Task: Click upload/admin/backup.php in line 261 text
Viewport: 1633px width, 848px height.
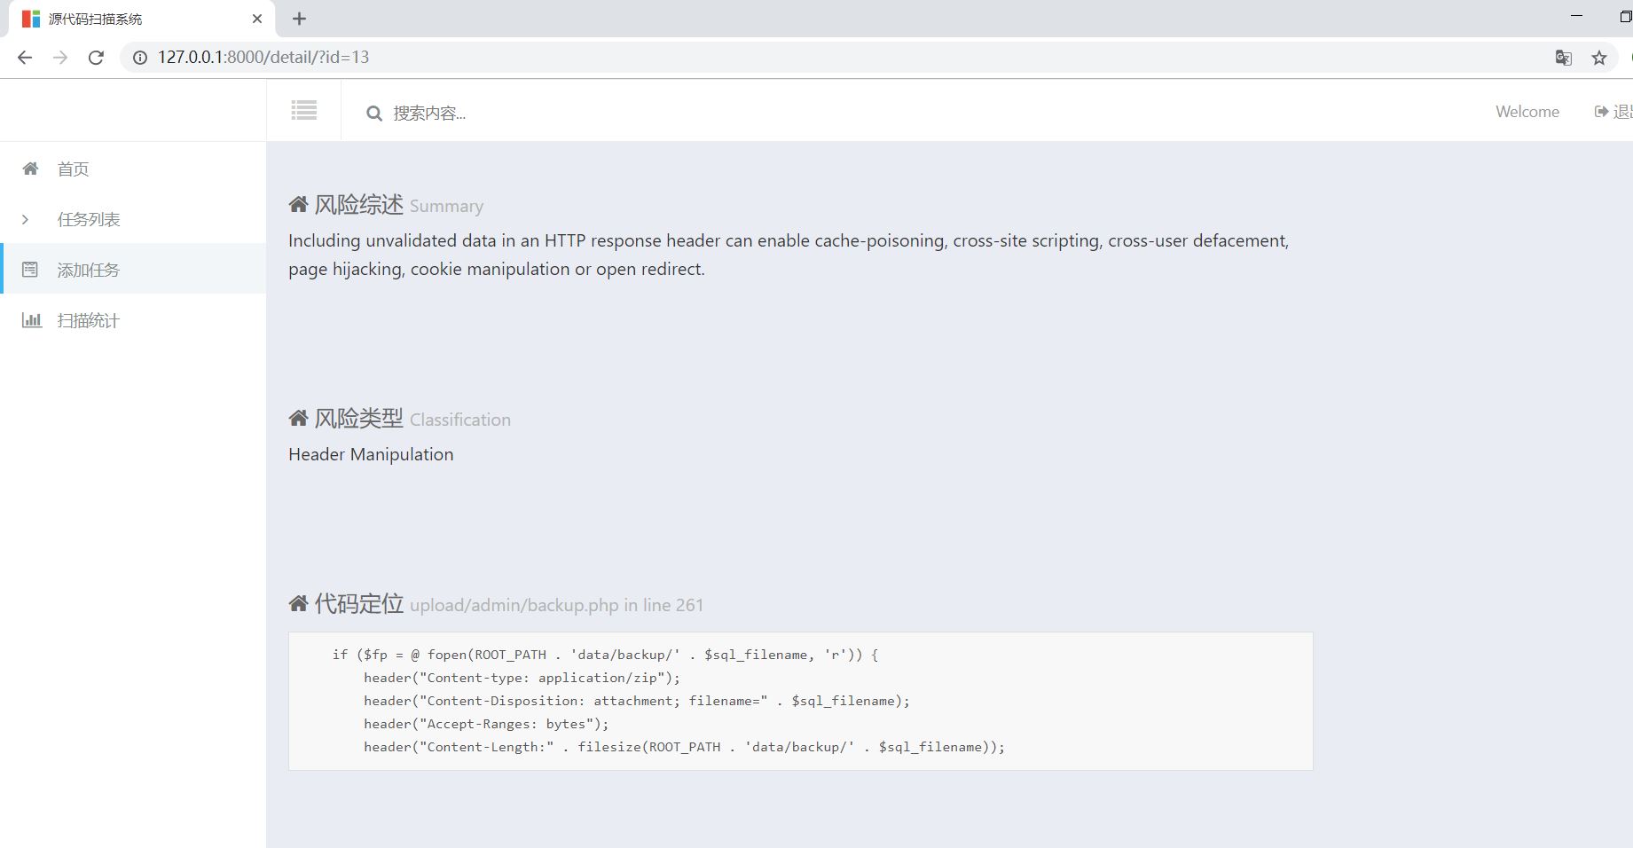Action: point(556,605)
